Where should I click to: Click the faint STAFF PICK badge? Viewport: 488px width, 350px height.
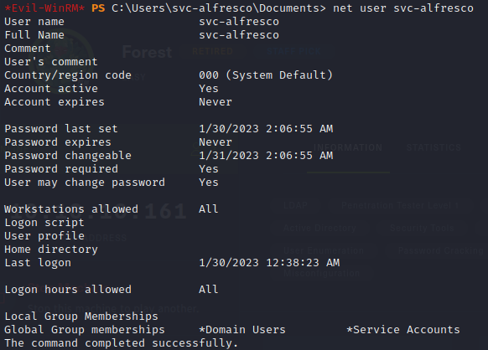tap(293, 51)
